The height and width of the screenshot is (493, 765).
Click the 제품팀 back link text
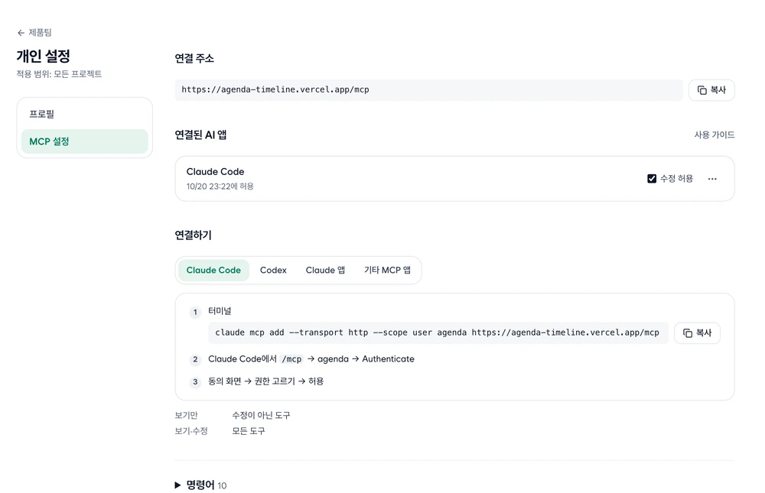click(40, 33)
